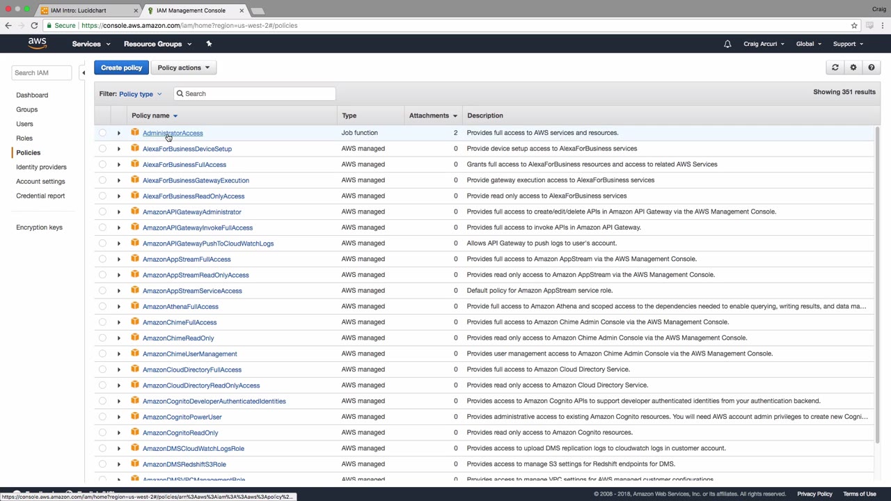Open the Terms of Use footer link
Viewport: 891px width, 501px height.
coord(860,494)
